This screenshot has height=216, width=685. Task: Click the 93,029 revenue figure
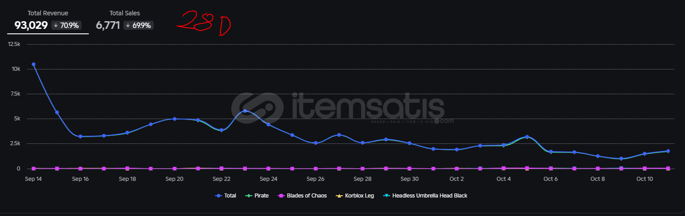pos(31,25)
